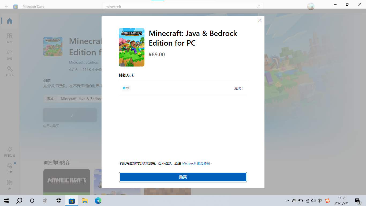Select the Alipay payment method logo
This screenshot has height=206, width=366.
pyautogui.click(x=126, y=88)
